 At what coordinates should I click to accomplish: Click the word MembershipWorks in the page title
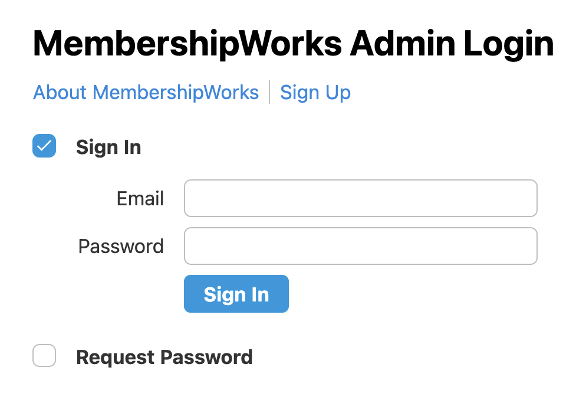coord(187,44)
